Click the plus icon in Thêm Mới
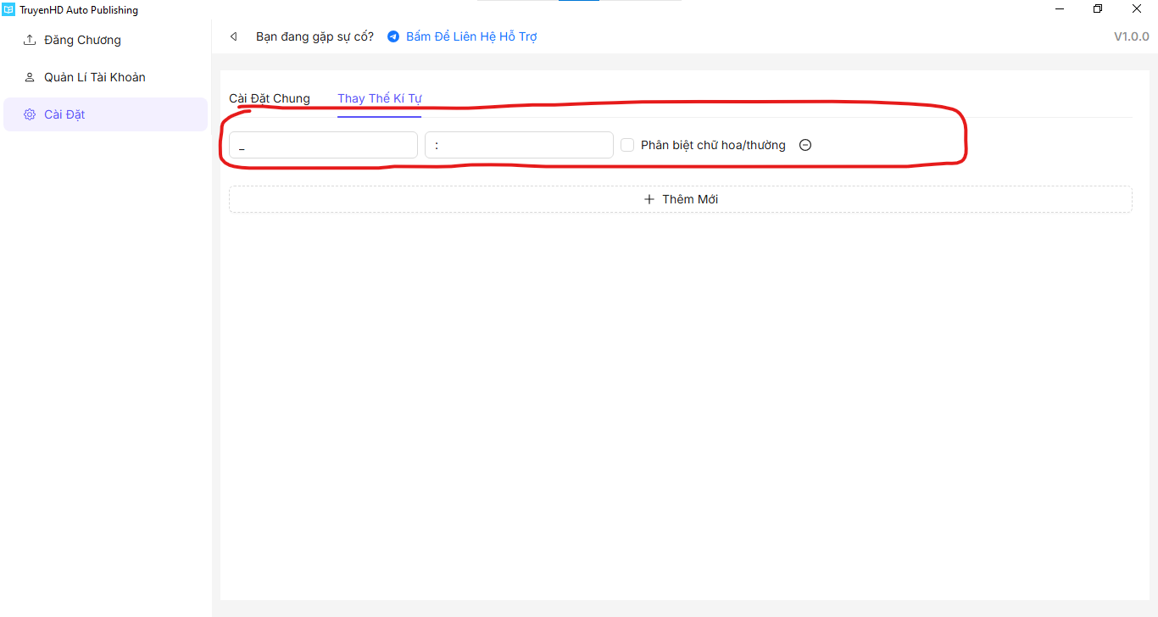The image size is (1158, 617). (649, 199)
